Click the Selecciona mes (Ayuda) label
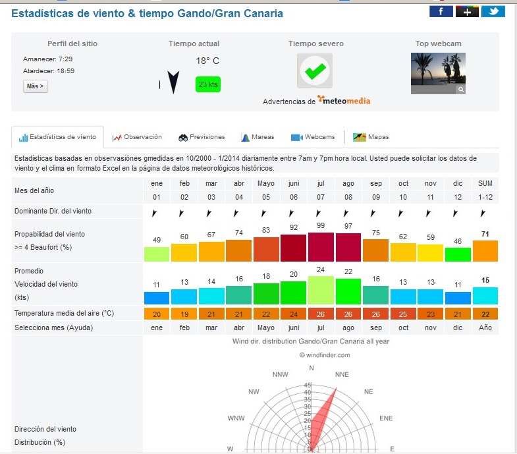 point(54,327)
